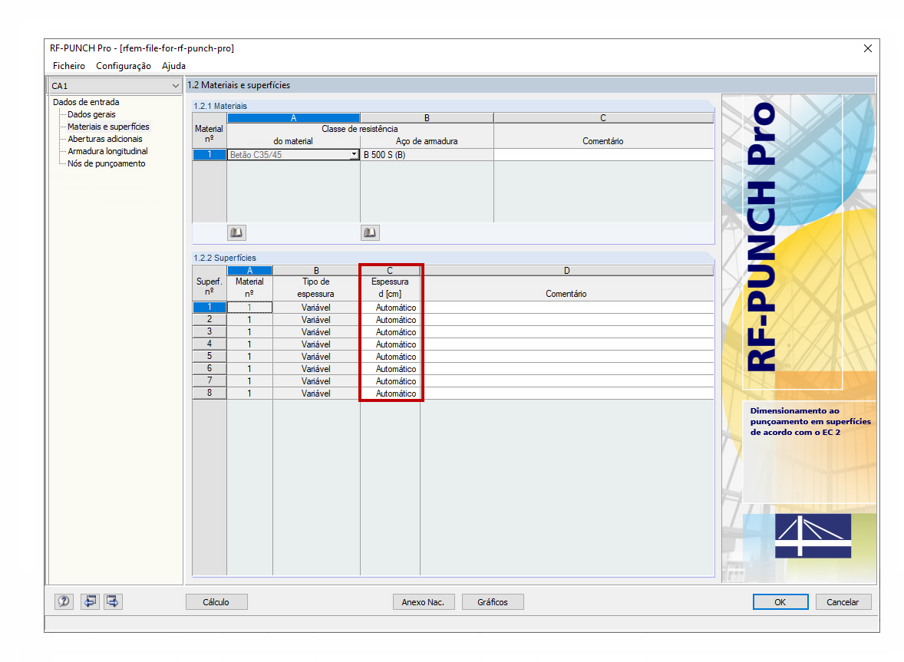Show the Gráficos window
This screenshot has height=662, width=904.
[492, 601]
